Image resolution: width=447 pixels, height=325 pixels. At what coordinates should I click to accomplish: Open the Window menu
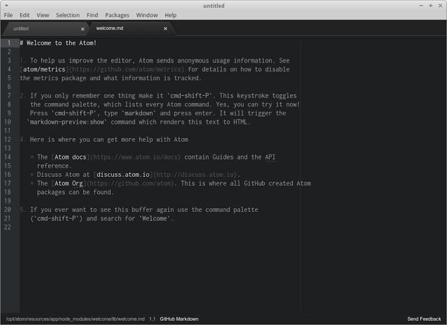click(x=147, y=15)
